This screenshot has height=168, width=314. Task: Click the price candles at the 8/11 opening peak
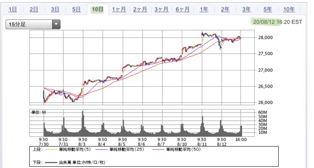203,34
